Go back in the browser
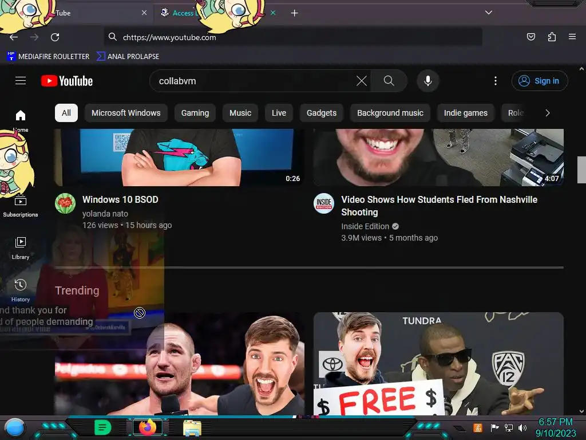Image resolution: width=586 pixels, height=440 pixels. pyautogui.click(x=14, y=37)
